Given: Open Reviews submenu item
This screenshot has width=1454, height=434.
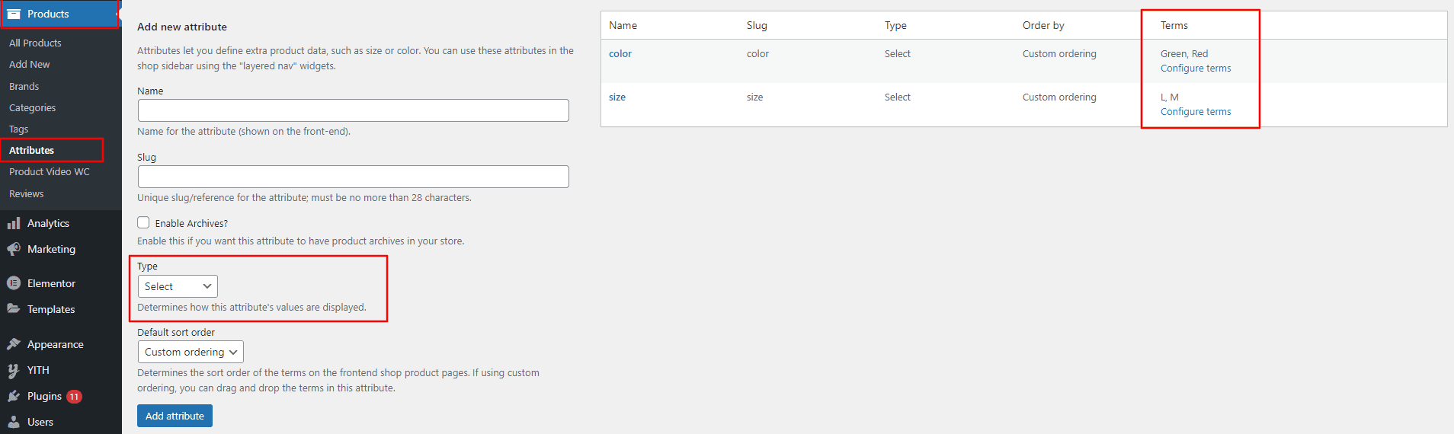Looking at the screenshot, I should coord(26,194).
